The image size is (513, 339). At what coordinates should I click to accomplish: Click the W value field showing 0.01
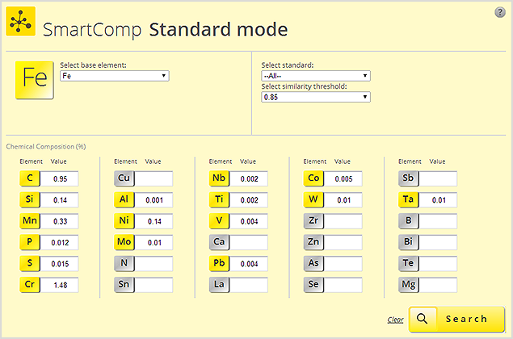pyautogui.click(x=343, y=200)
